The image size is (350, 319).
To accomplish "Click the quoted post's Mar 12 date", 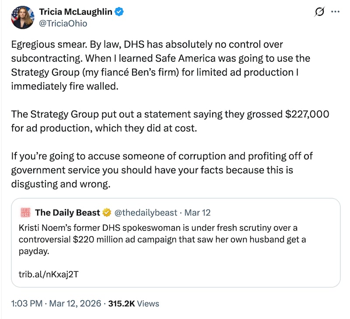I will 198,213.
